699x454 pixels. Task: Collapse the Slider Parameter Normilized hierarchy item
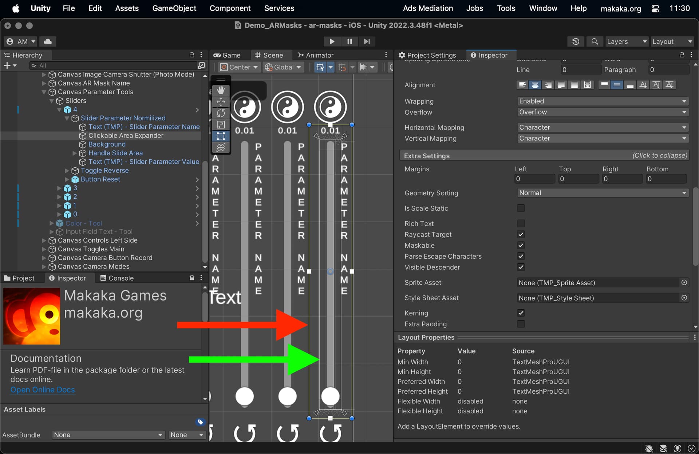click(67, 118)
